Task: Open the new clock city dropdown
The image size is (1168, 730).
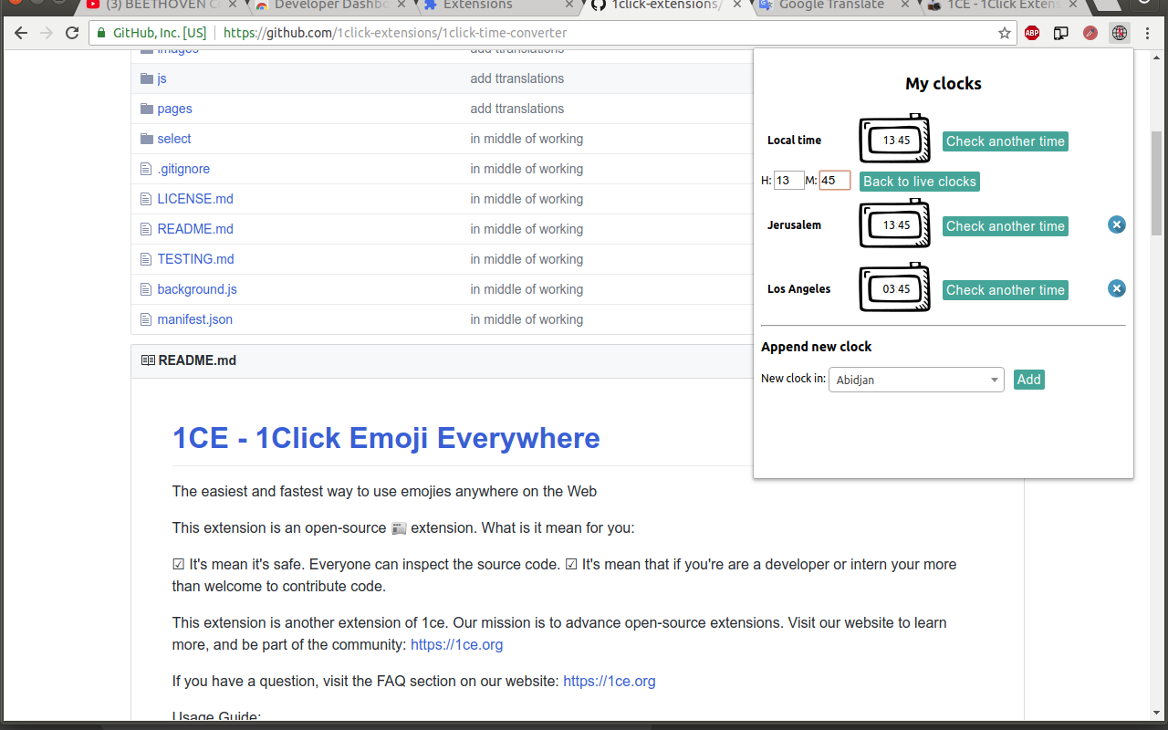Action: 916,380
